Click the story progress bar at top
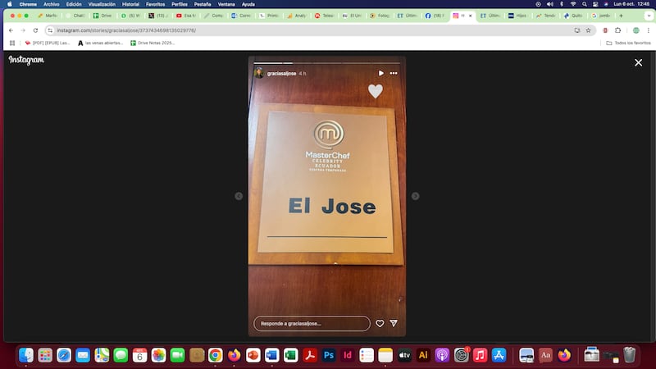Viewport: 656px width, 369px height. click(326, 62)
